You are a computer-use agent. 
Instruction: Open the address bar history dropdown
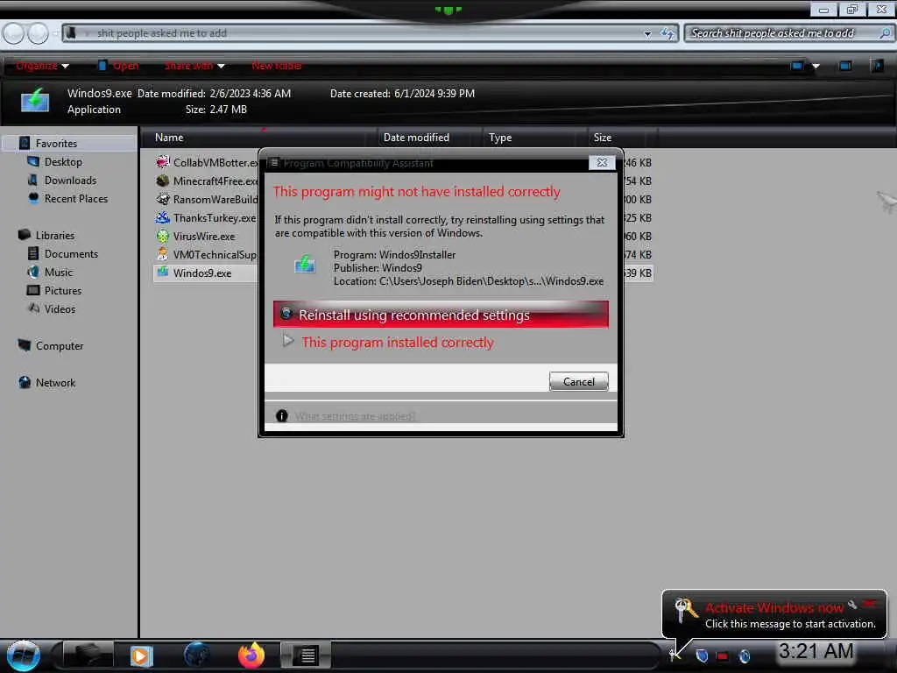click(x=647, y=34)
